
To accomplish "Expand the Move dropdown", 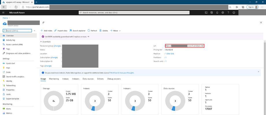I will tap(115, 31).
